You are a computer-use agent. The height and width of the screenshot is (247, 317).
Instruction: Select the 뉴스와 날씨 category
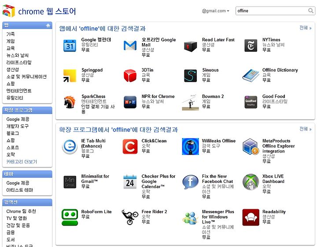[x=18, y=55]
